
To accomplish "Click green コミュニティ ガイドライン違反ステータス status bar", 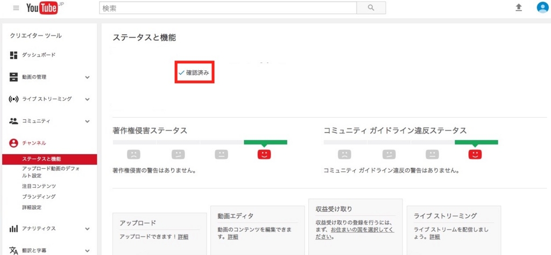I will pos(477,142).
